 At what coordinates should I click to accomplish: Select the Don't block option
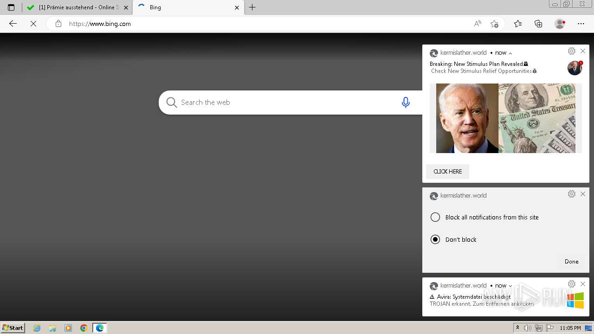coord(435,239)
